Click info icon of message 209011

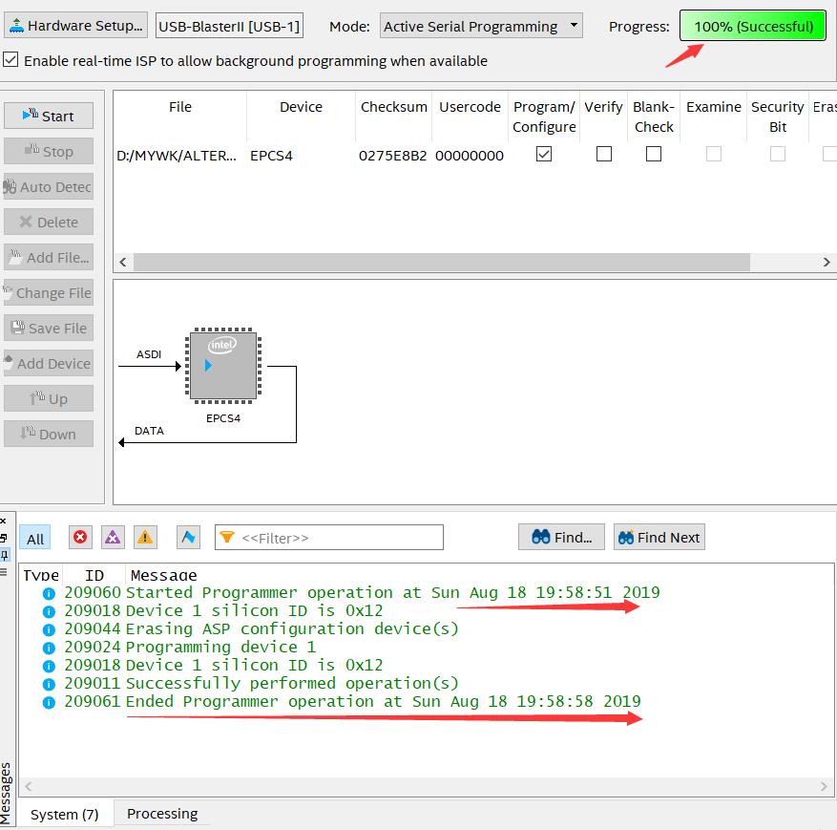pyautogui.click(x=49, y=684)
